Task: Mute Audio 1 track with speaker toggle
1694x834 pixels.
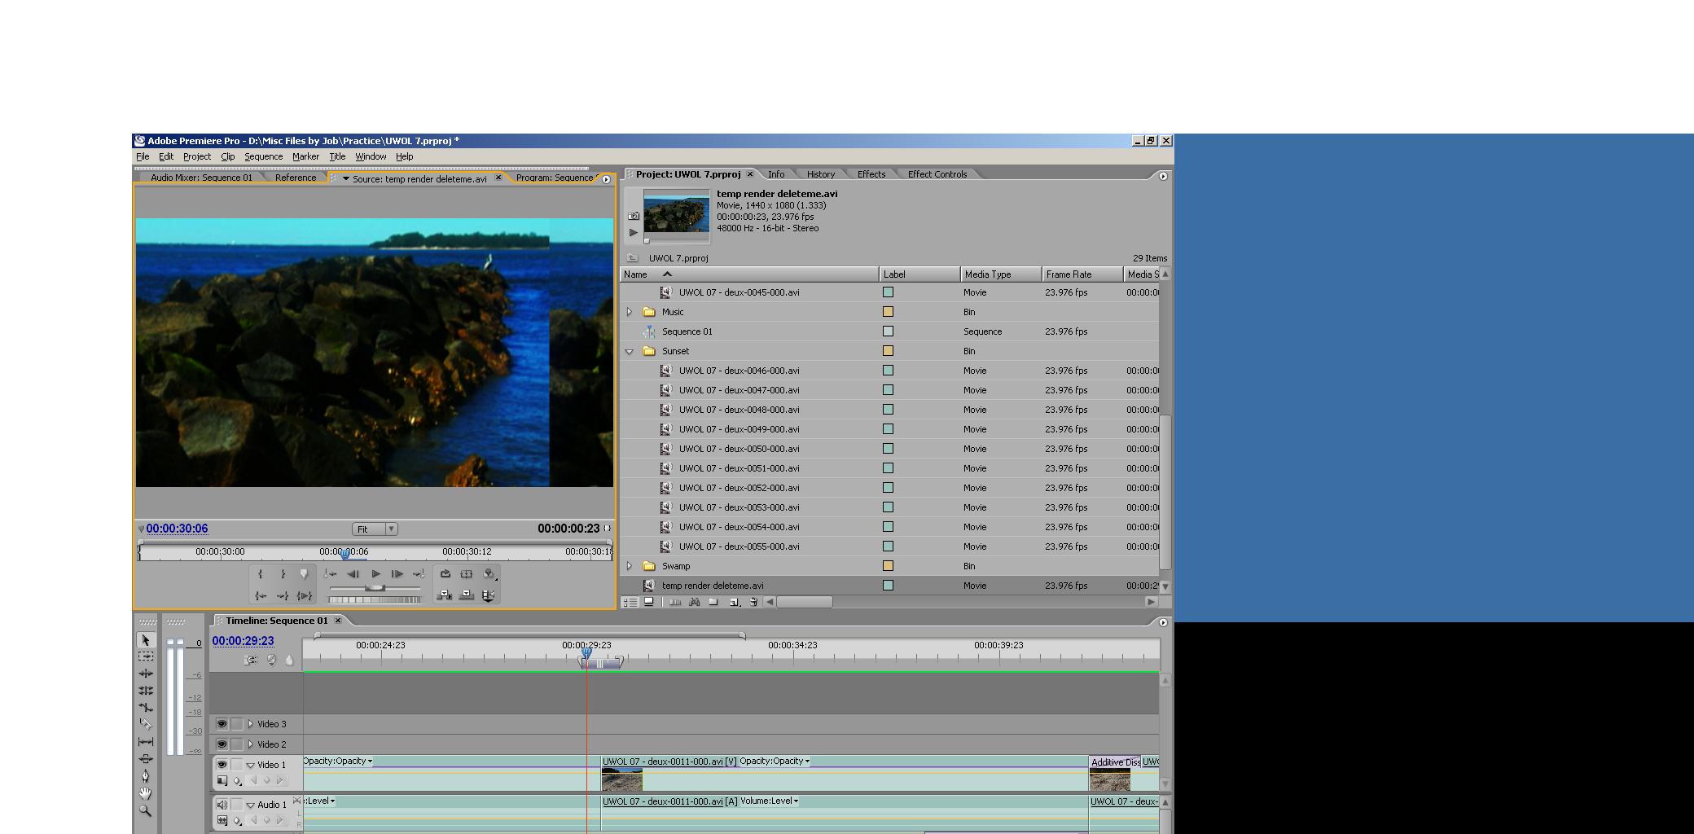Action: click(222, 805)
